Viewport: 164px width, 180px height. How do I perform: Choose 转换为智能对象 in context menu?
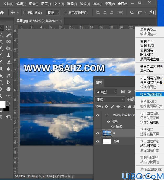(x=150, y=94)
